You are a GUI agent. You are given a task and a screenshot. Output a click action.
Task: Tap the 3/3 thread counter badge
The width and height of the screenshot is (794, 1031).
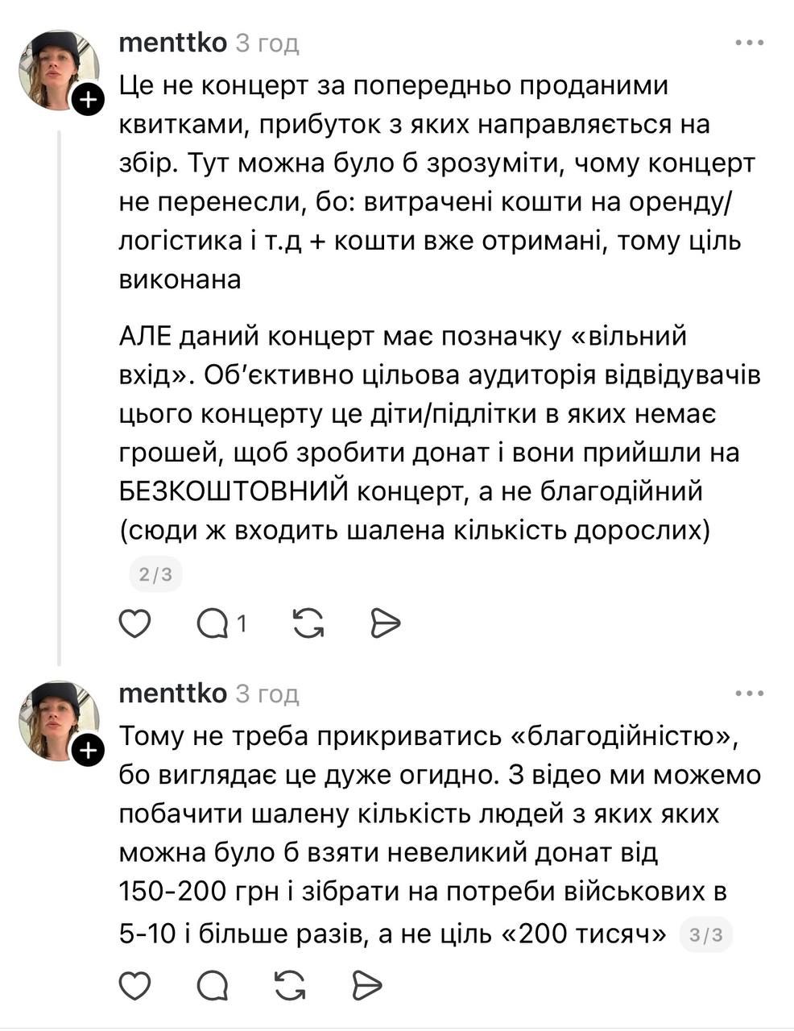point(706,934)
